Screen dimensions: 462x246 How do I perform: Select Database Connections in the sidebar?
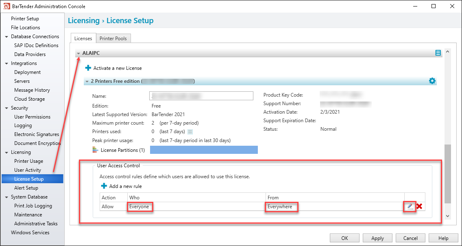coord(35,37)
